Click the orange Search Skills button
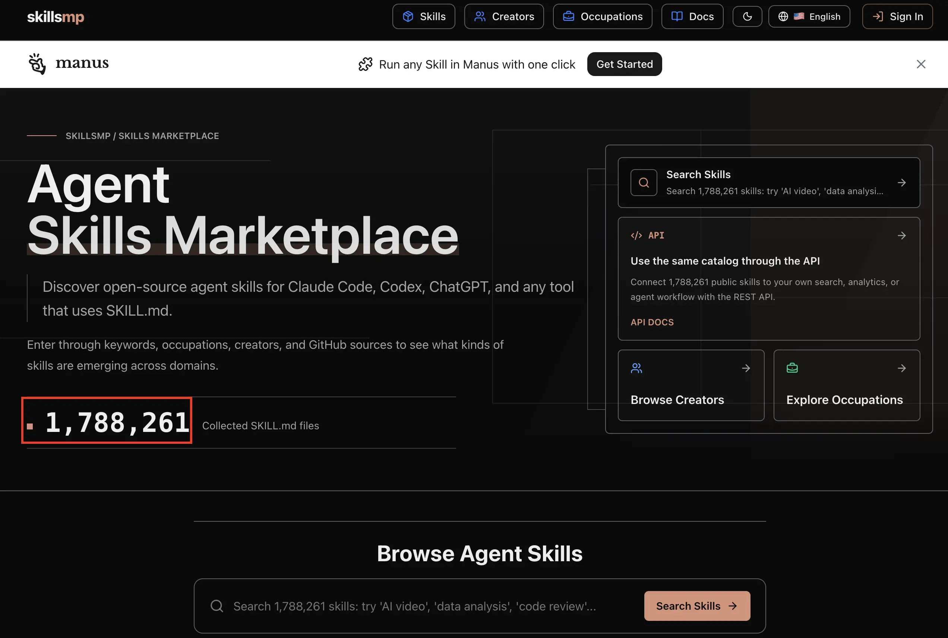Viewport: 948px width, 638px height. point(697,606)
